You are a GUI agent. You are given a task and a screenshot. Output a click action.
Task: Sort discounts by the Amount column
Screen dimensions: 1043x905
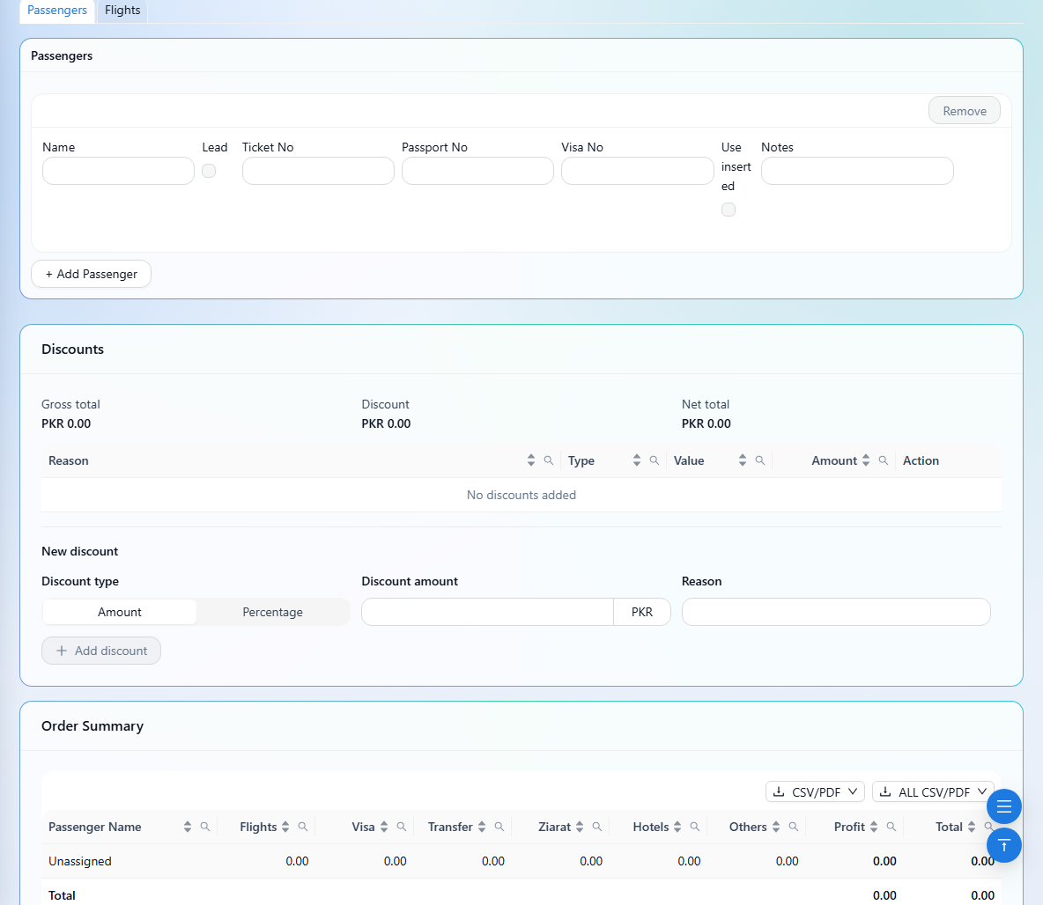click(865, 460)
